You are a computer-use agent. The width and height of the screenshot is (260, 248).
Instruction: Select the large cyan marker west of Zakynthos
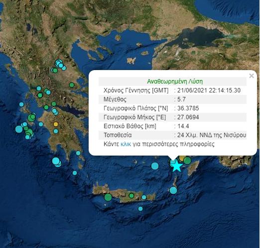click(x=19, y=129)
